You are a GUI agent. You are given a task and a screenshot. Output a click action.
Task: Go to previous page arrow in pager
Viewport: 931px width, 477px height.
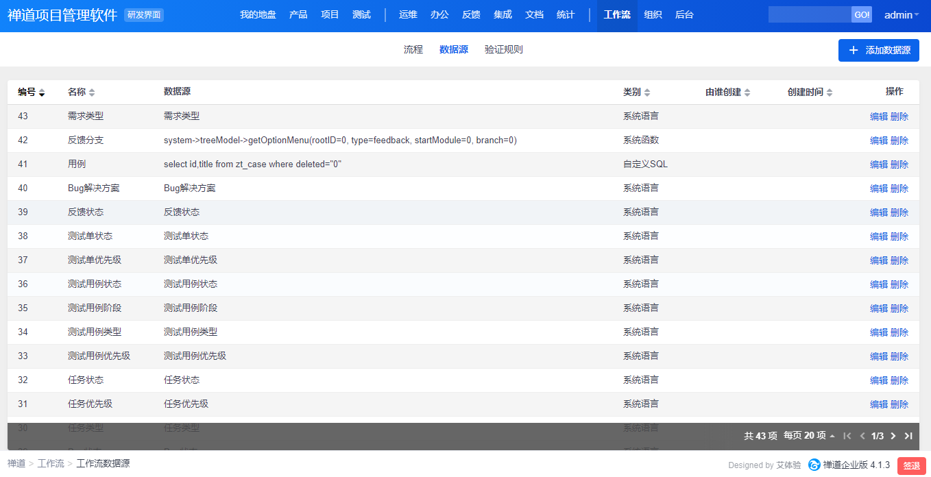coord(862,436)
